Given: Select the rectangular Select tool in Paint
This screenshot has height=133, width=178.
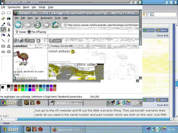Looking at the screenshot, I should [x=9, y=13].
